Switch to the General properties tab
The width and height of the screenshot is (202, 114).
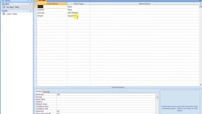click(x=39, y=92)
